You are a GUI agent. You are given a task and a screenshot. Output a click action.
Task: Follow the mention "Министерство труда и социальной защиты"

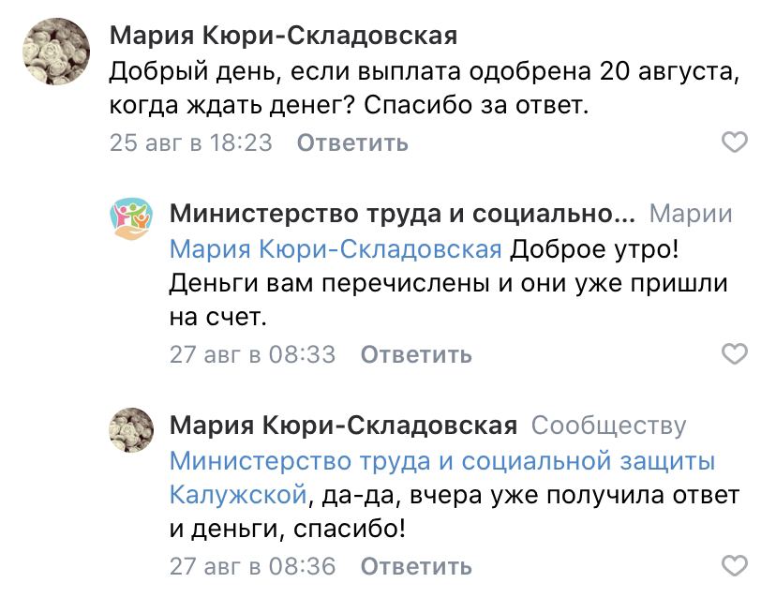(x=442, y=460)
